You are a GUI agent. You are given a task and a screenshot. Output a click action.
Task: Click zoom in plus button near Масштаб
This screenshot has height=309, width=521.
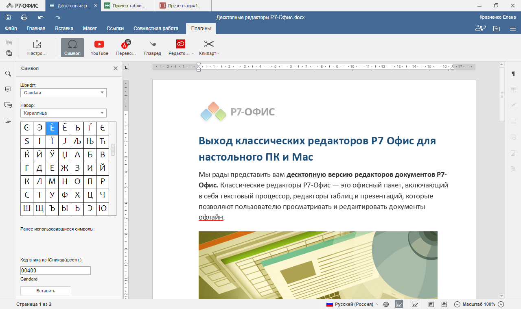(x=501, y=304)
